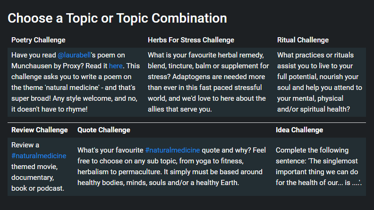Follow the 'here' link to the poem
The image size is (374, 210).
[x=116, y=66]
